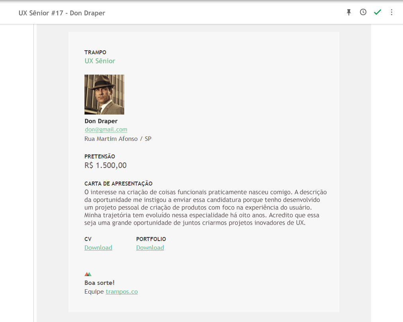Click the PRETENSÃO heading
The width and height of the screenshot is (403, 322).
[x=100, y=156]
